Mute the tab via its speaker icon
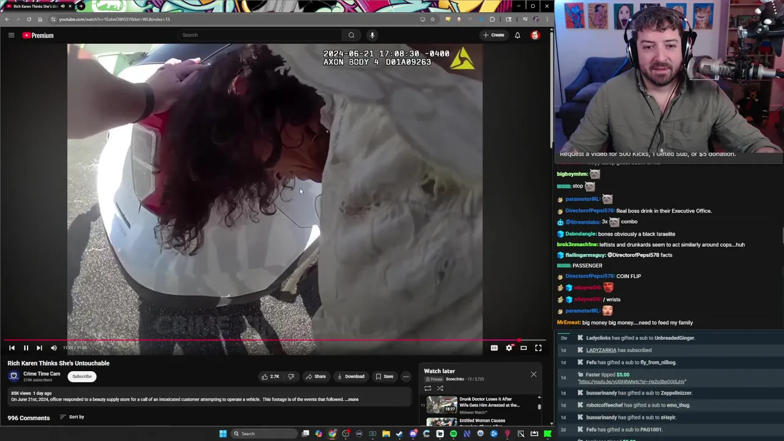The width and height of the screenshot is (784, 441). tap(62, 6)
